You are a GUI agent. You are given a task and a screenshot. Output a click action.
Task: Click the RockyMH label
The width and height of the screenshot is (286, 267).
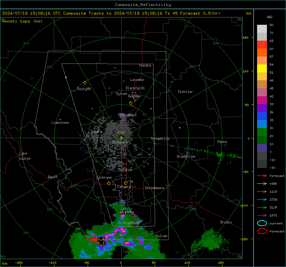[x=84, y=89]
